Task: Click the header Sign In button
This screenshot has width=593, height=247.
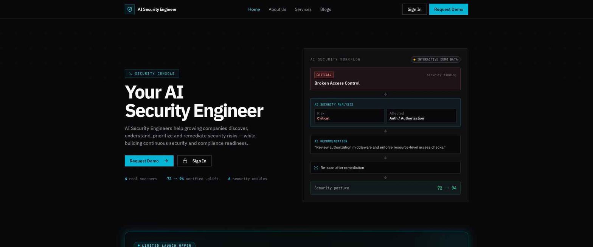Action: [414, 9]
